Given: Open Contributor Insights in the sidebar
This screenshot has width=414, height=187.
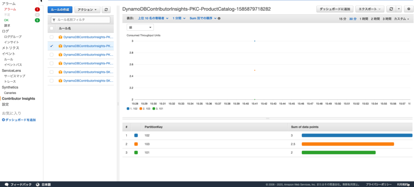Looking at the screenshot, I should point(19,98).
